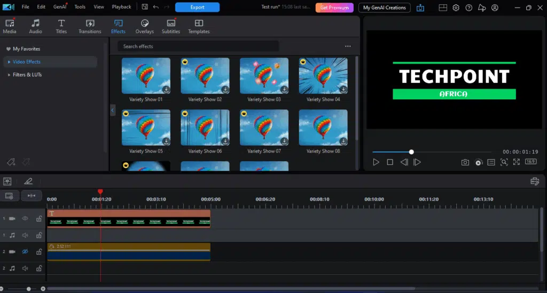Open preferences gear icon
547x293 pixels.
456,7
